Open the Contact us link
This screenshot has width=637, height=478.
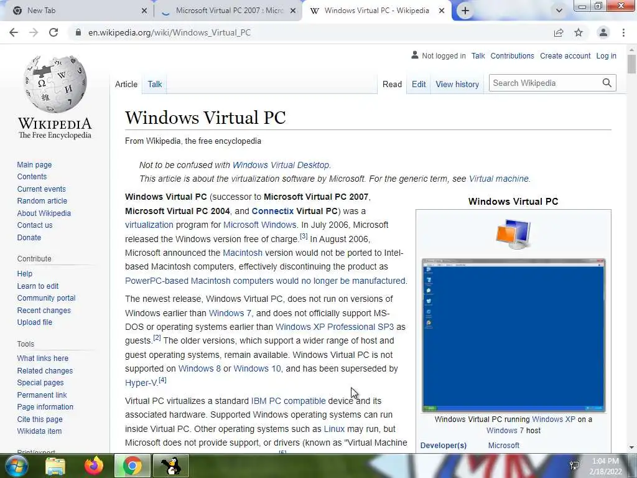35,225
